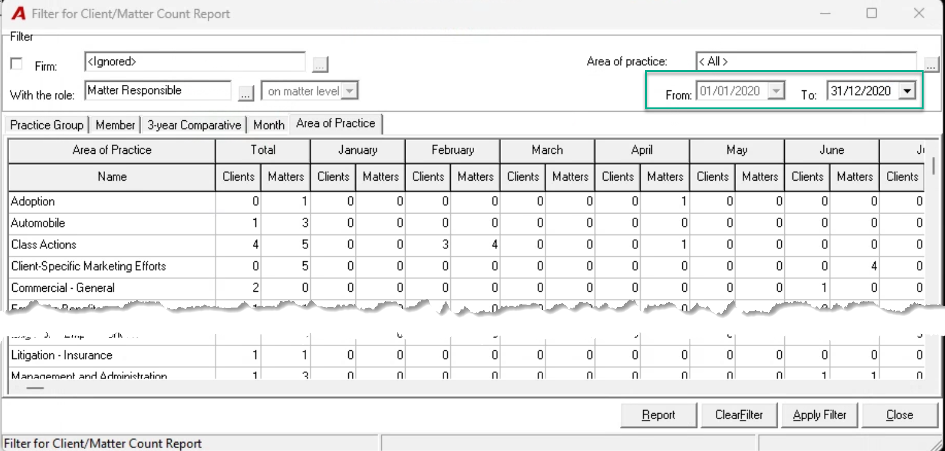Image resolution: width=945 pixels, height=451 pixels.
Task: Open the To date dropdown arrow
Action: point(908,91)
